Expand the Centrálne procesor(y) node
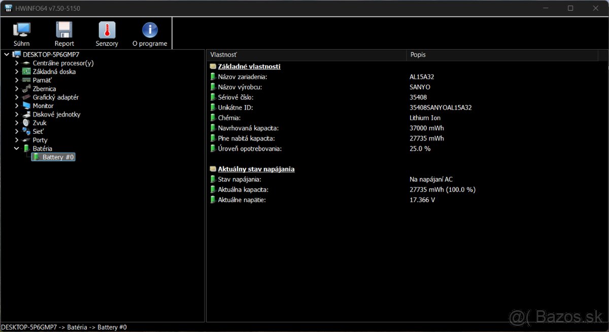Image resolution: width=609 pixels, height=332 pixels. coord(16,63)
